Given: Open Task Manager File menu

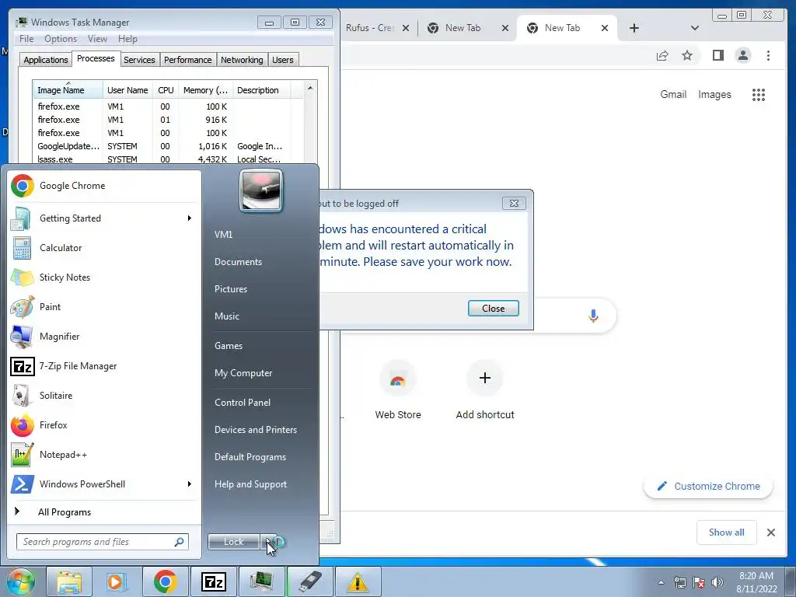Looking at the screenshot, I should tap(26, 39).
